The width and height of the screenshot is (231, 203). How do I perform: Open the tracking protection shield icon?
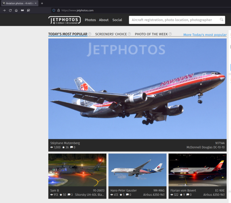(54, 10)
